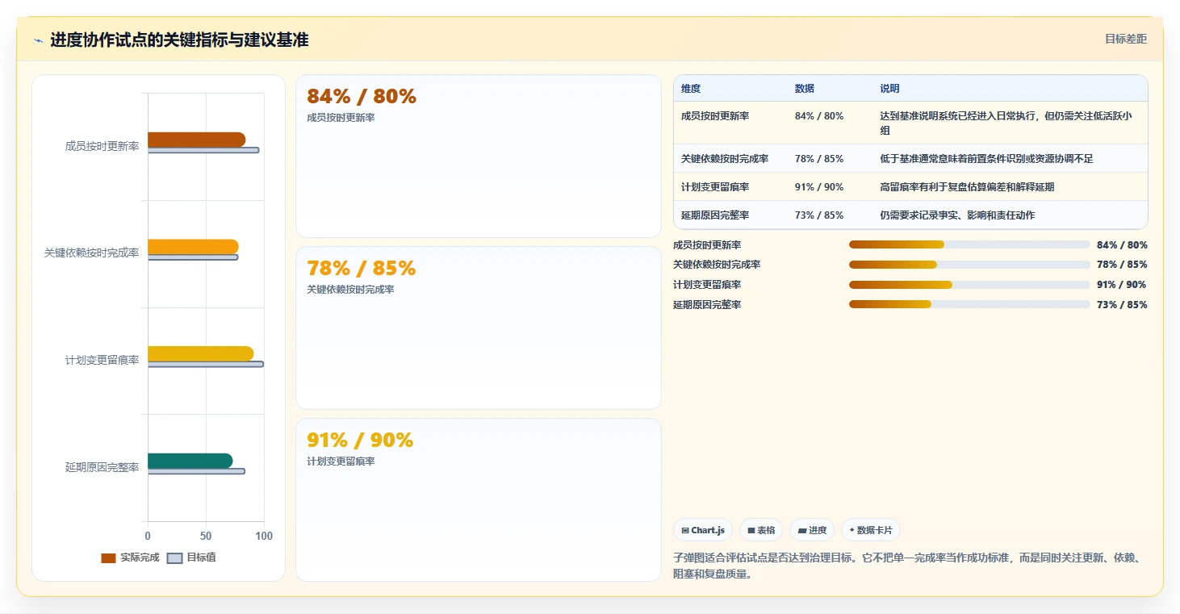Image resolution: width=1180 pixels, height=614 pixels.
Task: Click the 计划变更留痕率 label beside progress bar
Action: click(707, 285)
